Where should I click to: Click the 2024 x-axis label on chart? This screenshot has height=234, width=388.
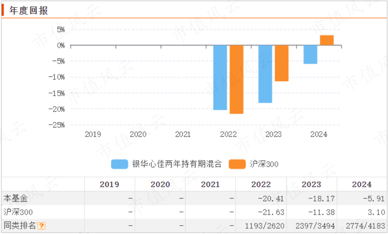[x=319, y=134]
